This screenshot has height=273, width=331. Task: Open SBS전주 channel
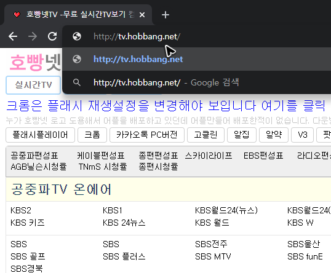tap(211, 244)
